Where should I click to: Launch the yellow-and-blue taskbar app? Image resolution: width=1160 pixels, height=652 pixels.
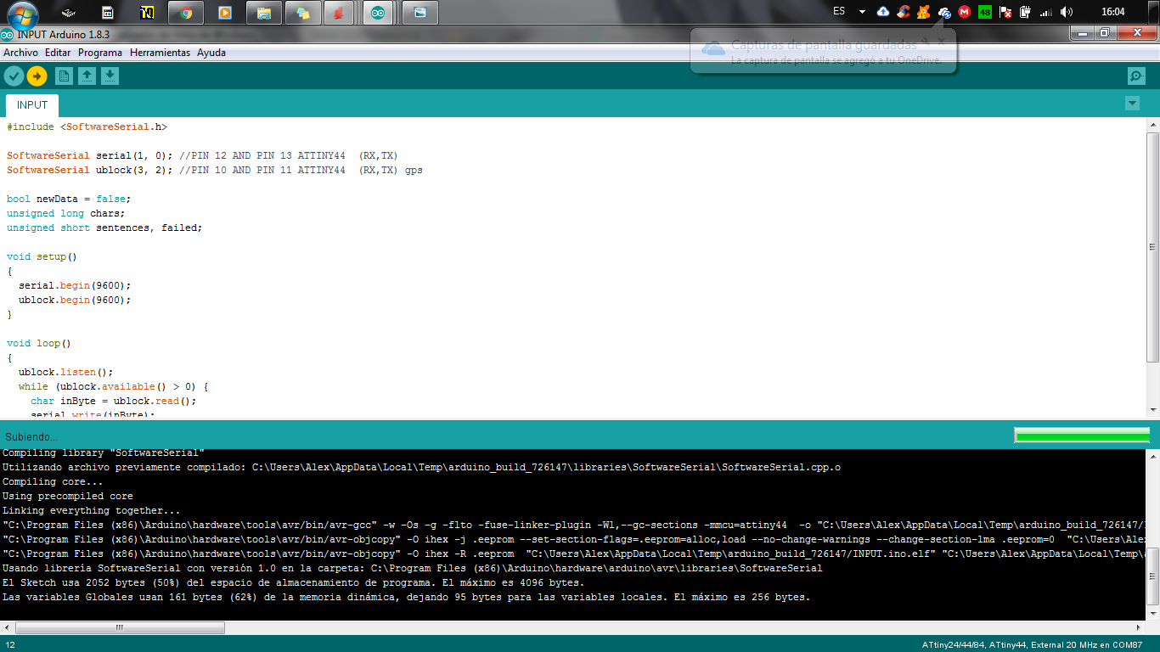pyautogui.click(x=147, y=13)
